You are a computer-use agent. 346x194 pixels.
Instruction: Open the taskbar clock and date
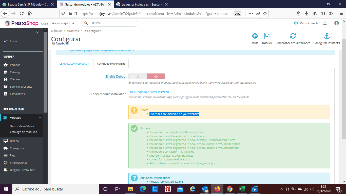(323, 189)
